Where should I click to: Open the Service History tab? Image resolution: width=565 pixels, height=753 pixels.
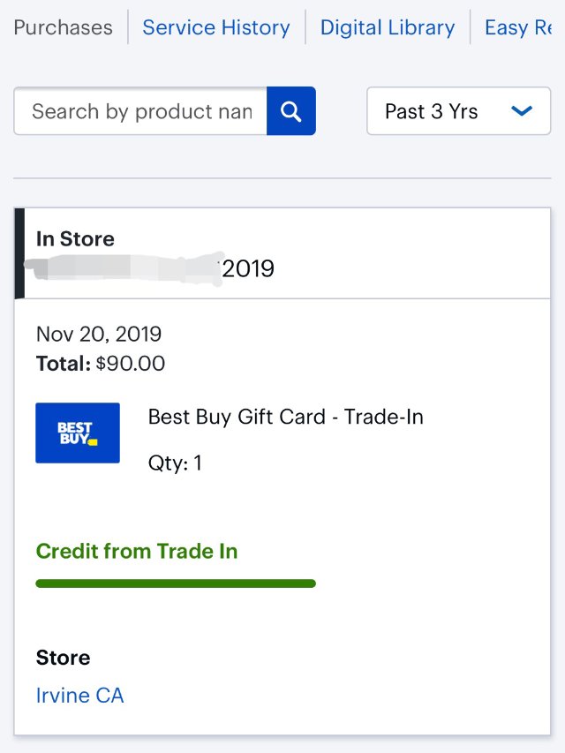tap(216, 27)
